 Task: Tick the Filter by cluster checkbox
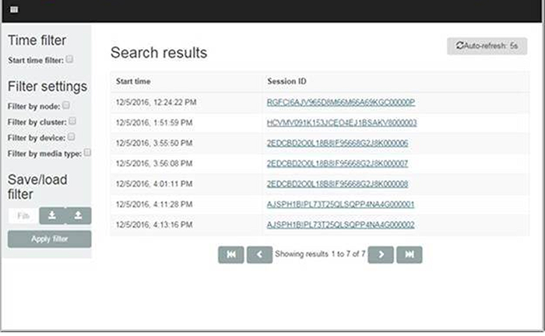[72, 121]
